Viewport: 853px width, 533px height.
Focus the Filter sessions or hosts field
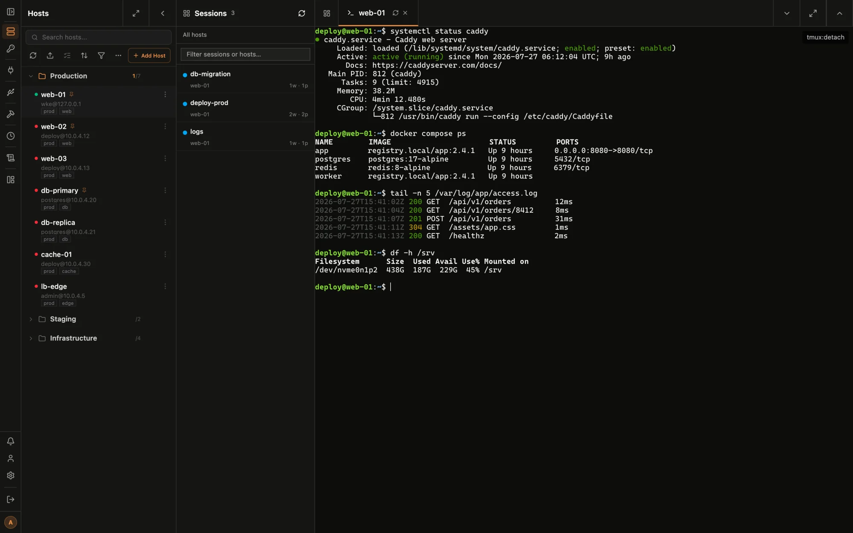[x=245, y=54]
